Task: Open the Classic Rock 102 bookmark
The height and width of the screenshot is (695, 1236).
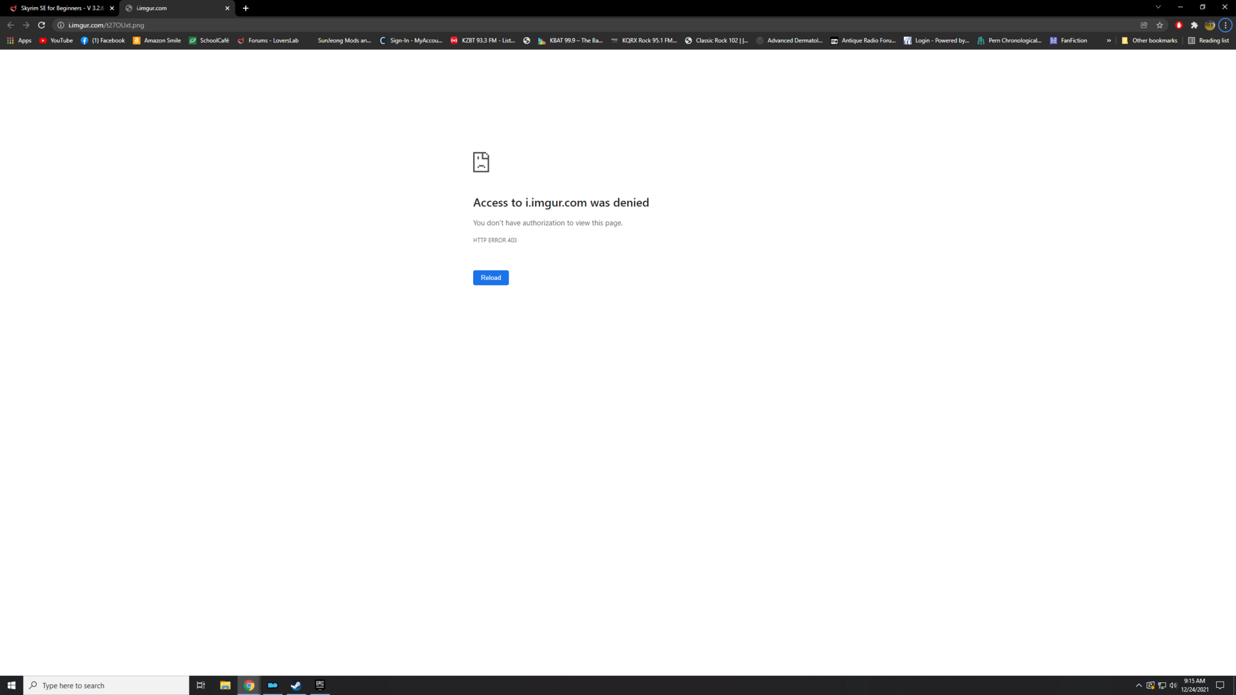Action: click(x=716, y=41)
